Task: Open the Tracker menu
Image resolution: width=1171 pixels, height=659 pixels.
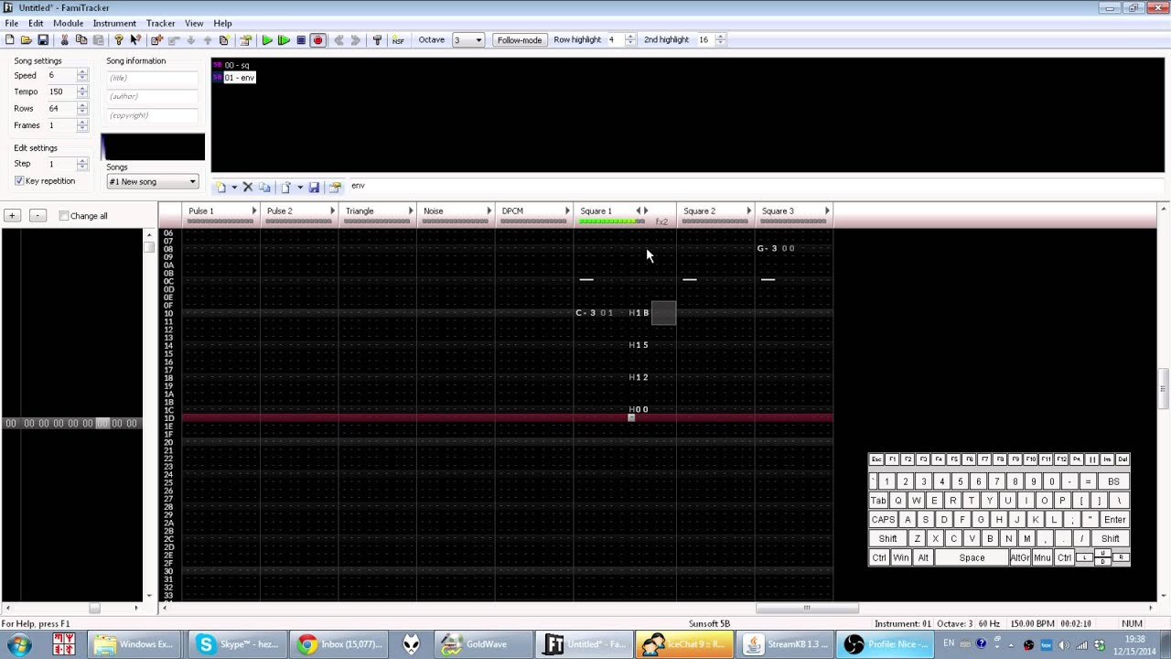Action: 161,23
